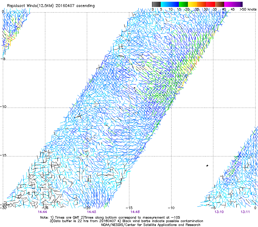Click the 45 knots legend label
Screen dimensions: 258x227
point(233,9)
